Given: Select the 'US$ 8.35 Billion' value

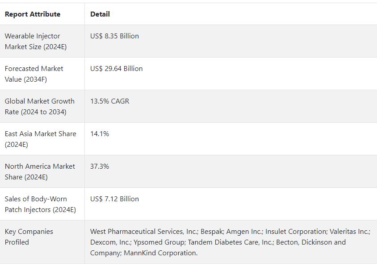Looking at the screenshot, I should [x=114, y=36].
